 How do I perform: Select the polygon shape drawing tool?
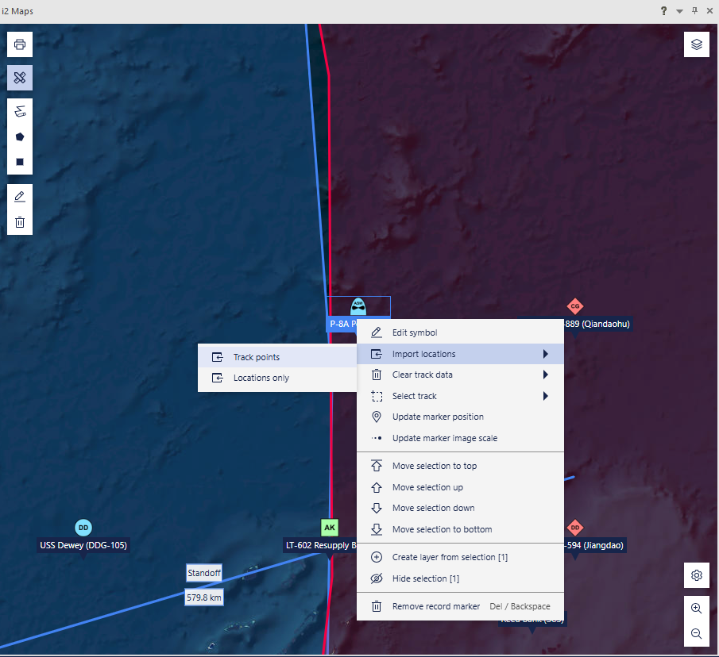[x=20, y=136]
